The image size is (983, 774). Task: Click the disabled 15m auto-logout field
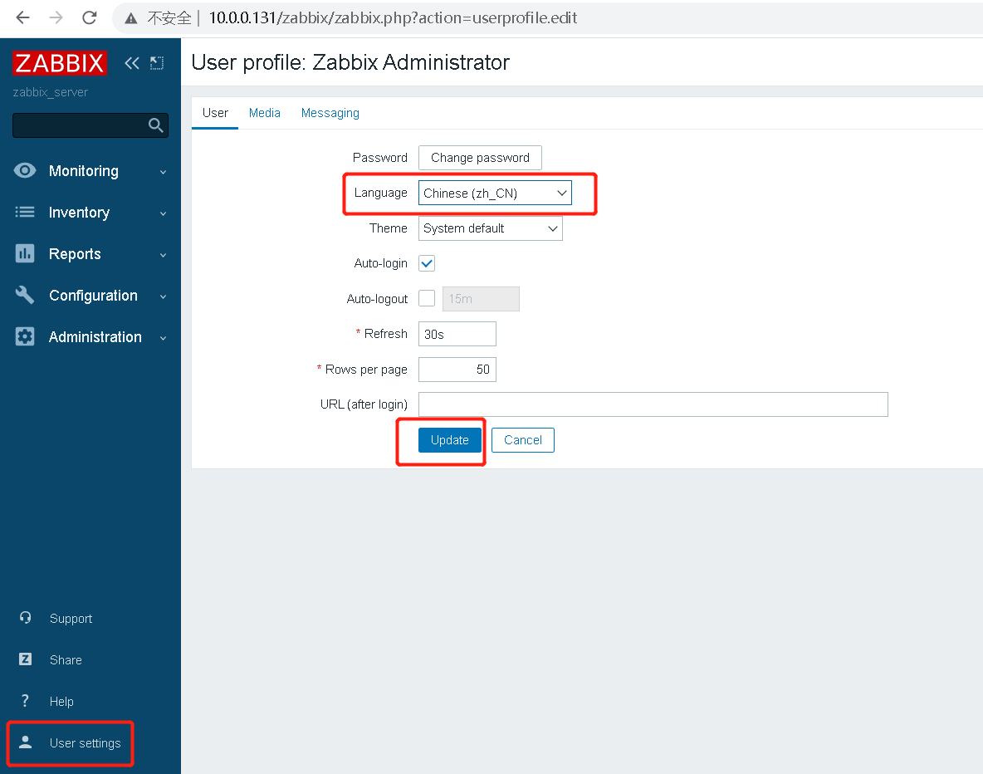click(x=481, y=299)
